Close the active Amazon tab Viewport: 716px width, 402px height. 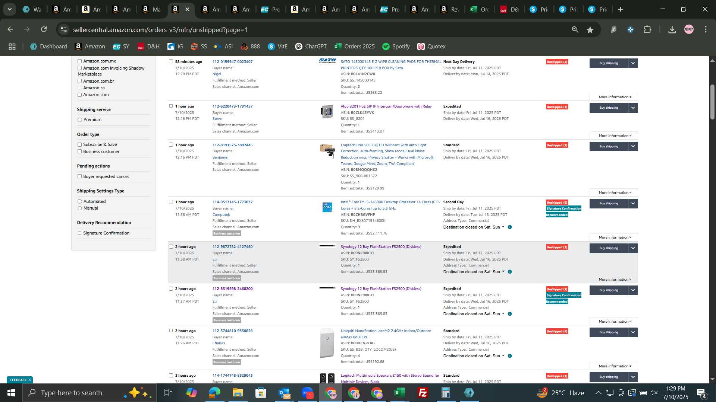click(188, 10)
